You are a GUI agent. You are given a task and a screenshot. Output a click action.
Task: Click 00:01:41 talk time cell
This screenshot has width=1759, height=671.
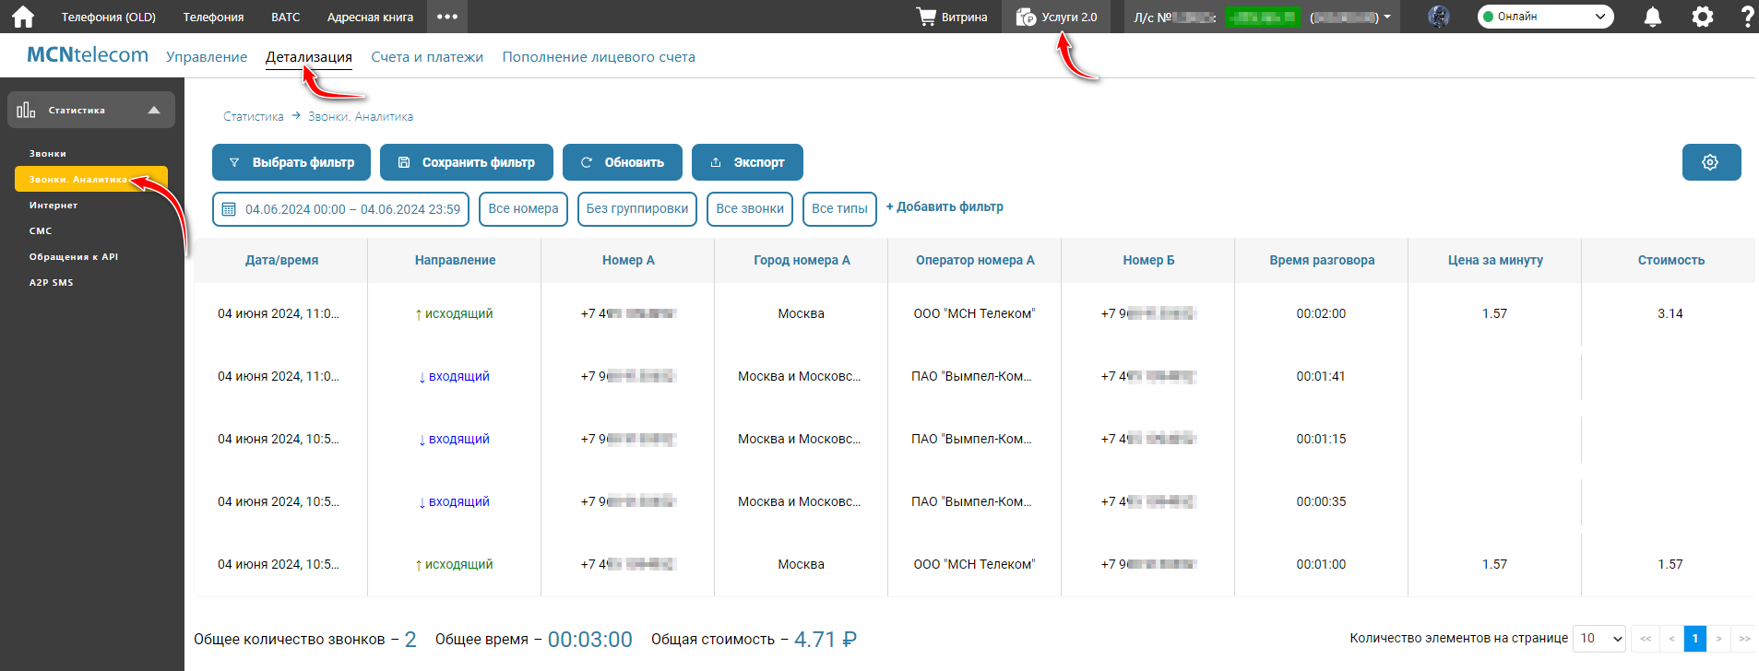[x=1321, y=376]
